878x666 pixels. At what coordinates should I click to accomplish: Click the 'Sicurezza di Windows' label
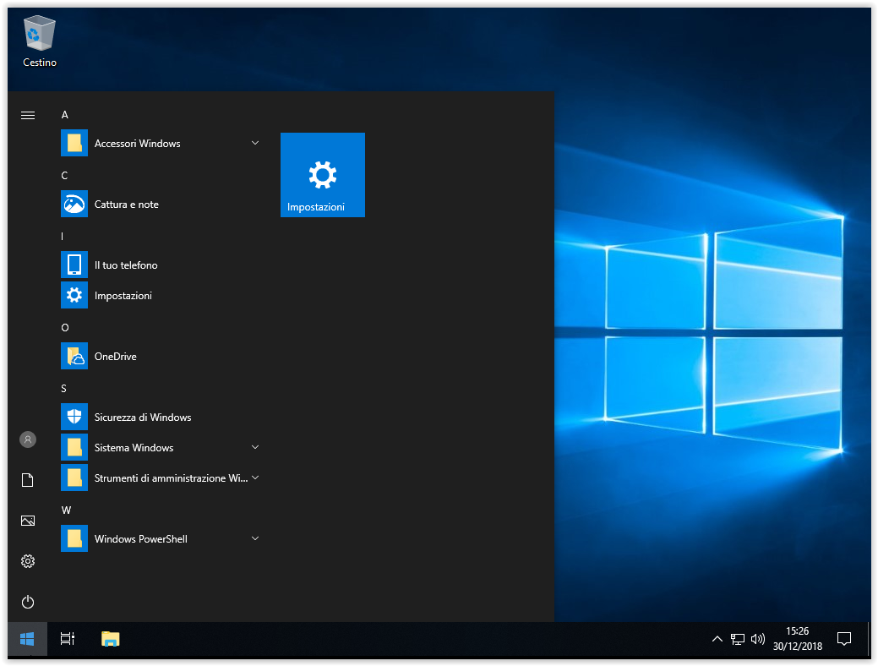[x=143, y=418]
